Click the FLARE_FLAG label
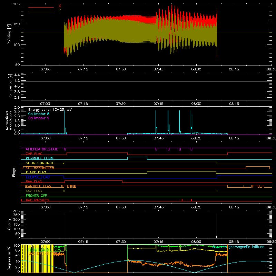 [x=36, y=172]
